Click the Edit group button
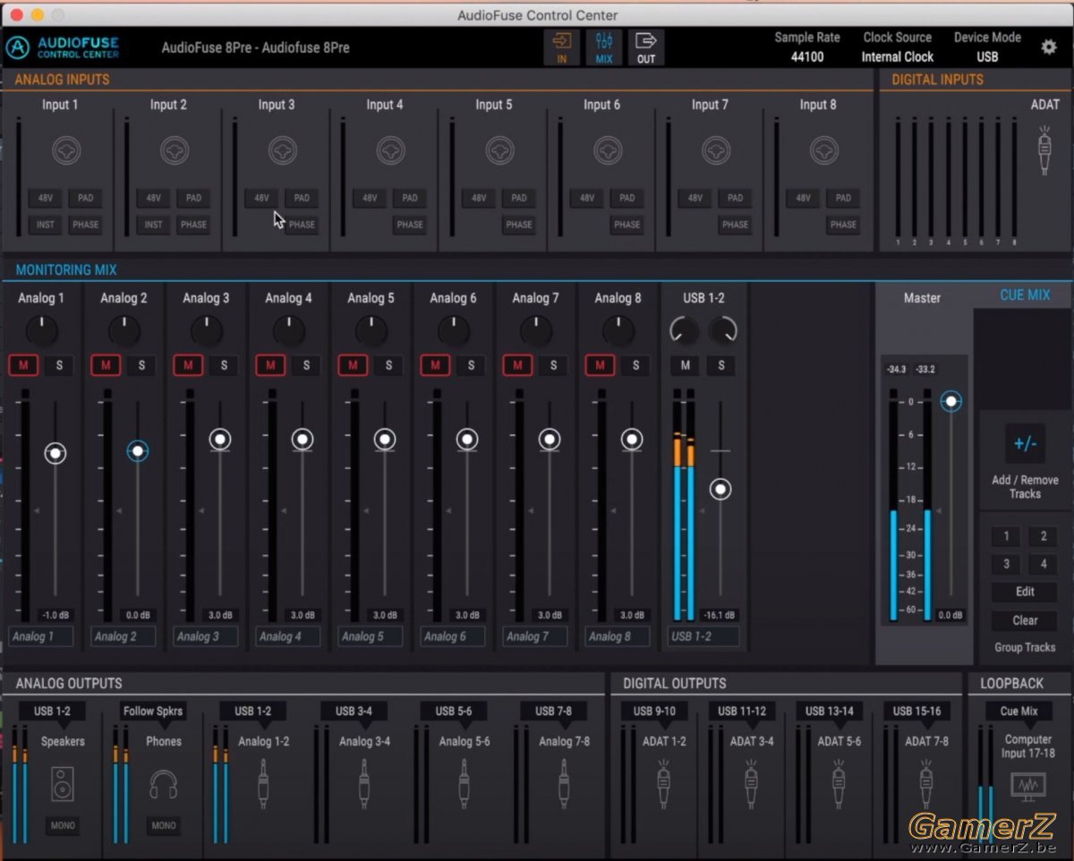Image resolution: width=1074 pixels, height=861 pixels. 1025,592
